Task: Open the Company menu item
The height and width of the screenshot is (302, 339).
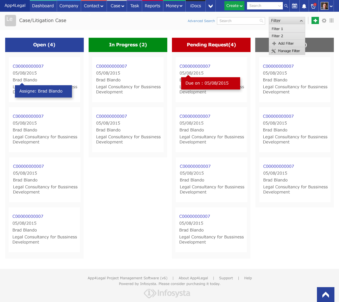Action: pyautogui.click(x=69, y=6)
